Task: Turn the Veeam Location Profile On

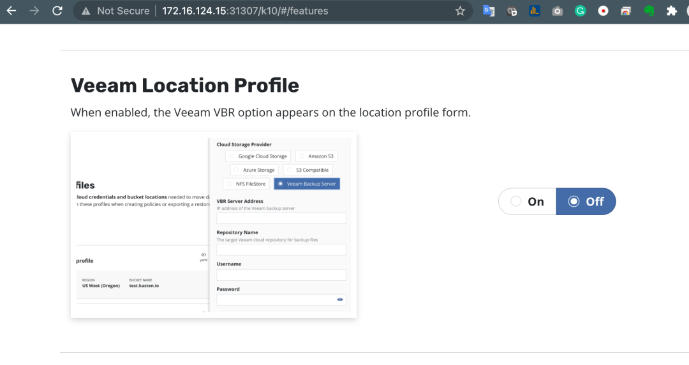Action: pos(528,202)
